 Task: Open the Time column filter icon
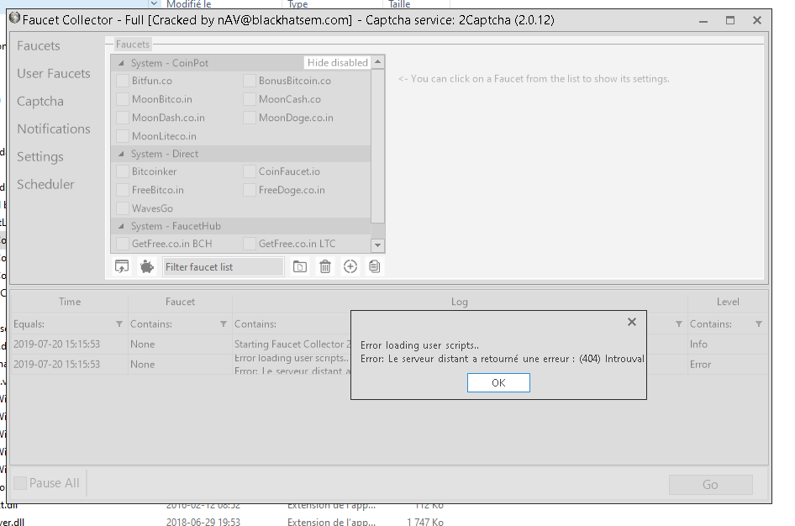(119, 323)
